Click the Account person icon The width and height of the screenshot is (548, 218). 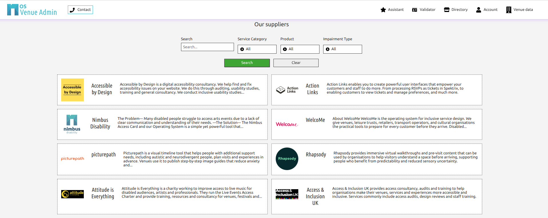[x=478, y=10]
